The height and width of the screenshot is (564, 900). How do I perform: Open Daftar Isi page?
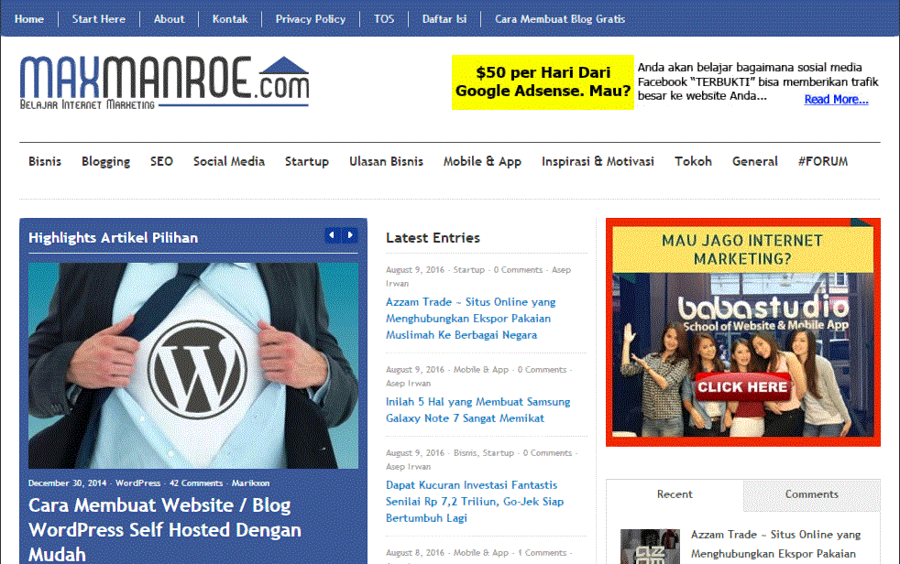point(445,19)
